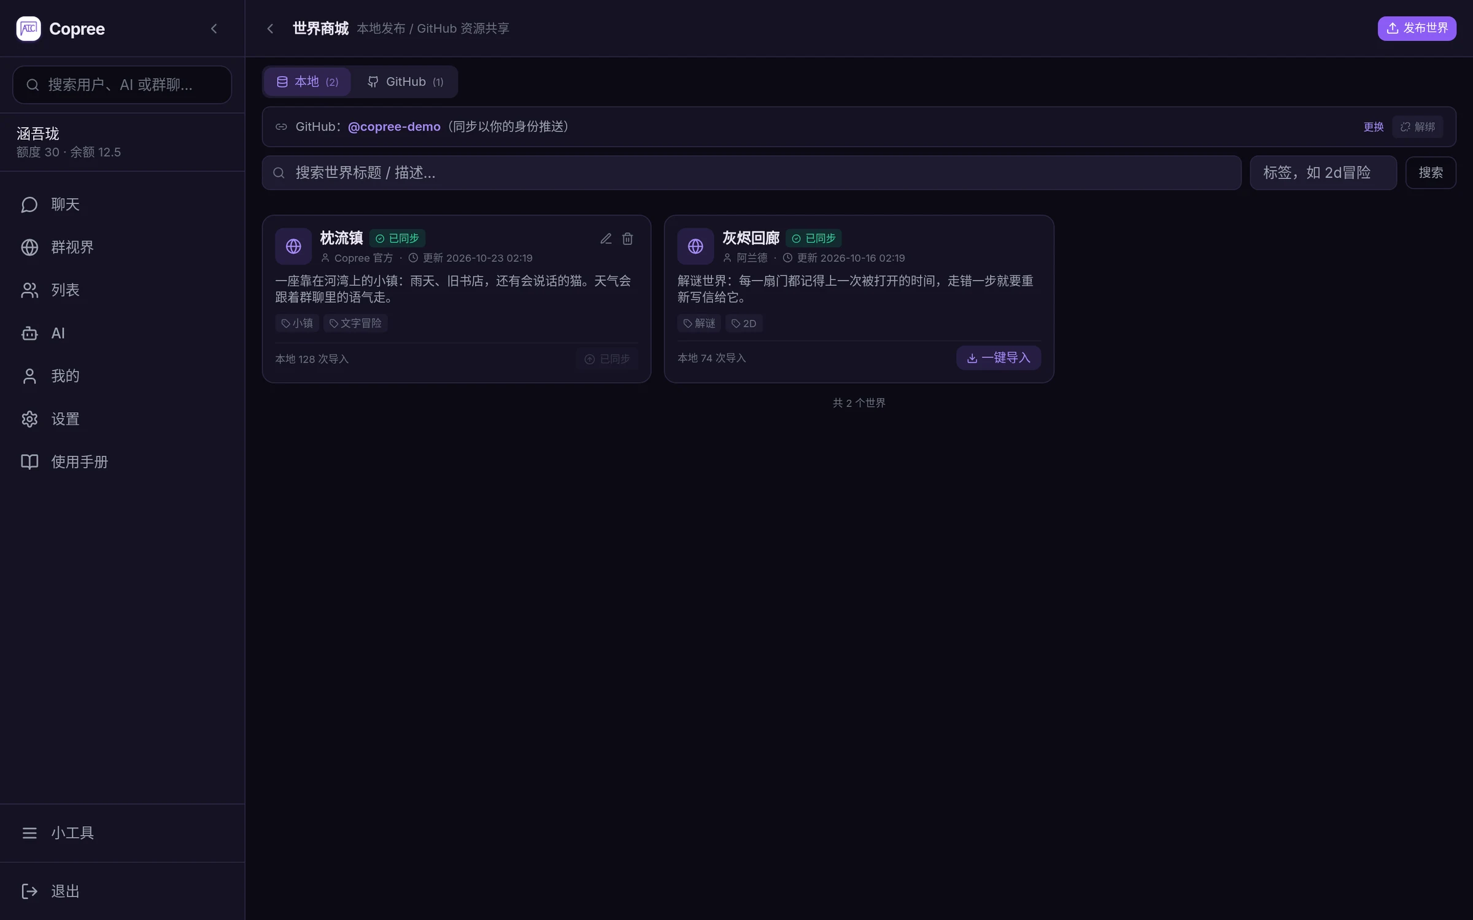Screen dimensions: 1473x920
Task: Open 列表 contacts section
Action: (122, 290)
